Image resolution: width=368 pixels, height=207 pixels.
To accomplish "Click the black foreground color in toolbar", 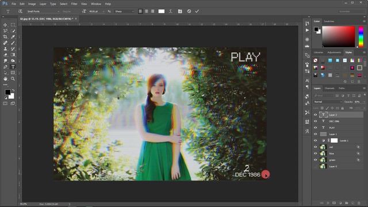I will pyautogui.click(x=7, y=92).
